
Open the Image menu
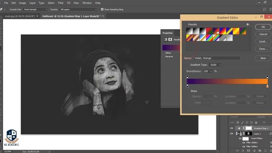coord(23,3)
